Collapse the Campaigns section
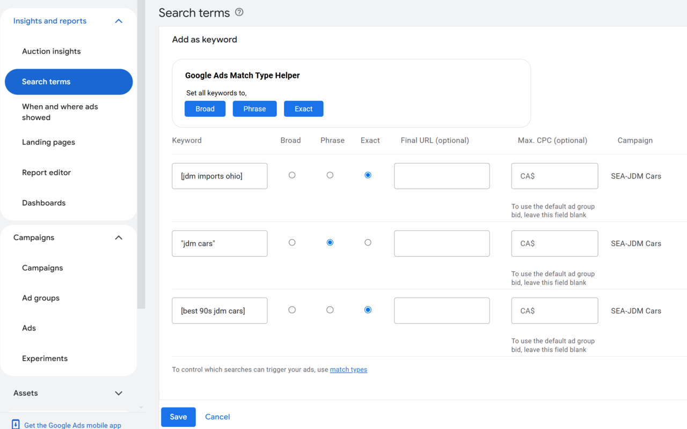Viewport: 687px width, 429px height. click(118, 238)
